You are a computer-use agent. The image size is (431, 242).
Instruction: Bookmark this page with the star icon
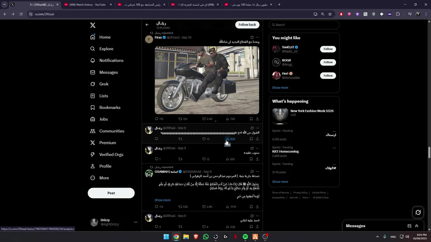point(330,14)
